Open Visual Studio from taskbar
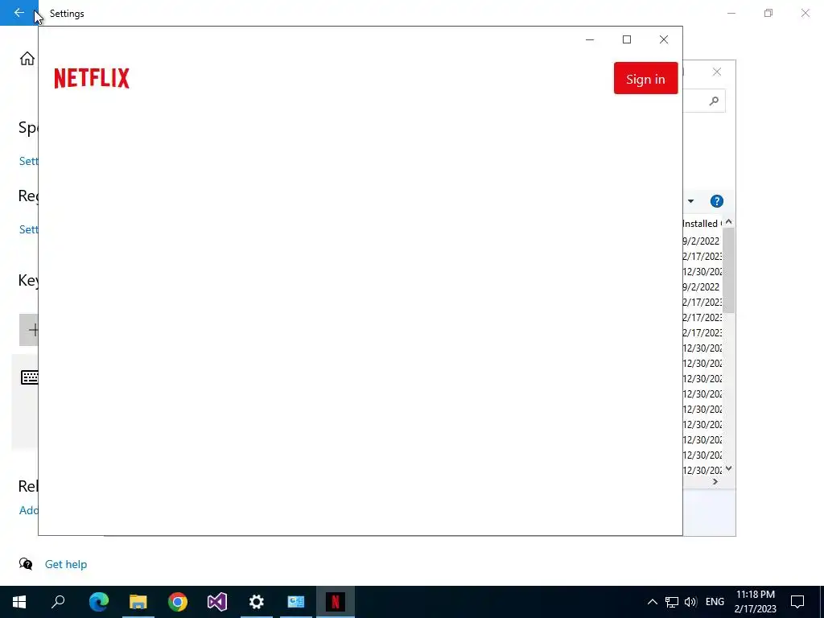The image size is (824, 618). click(217, 602)
